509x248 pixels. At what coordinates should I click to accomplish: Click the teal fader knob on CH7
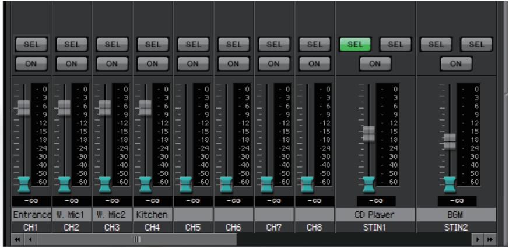[x=267, y=185]
